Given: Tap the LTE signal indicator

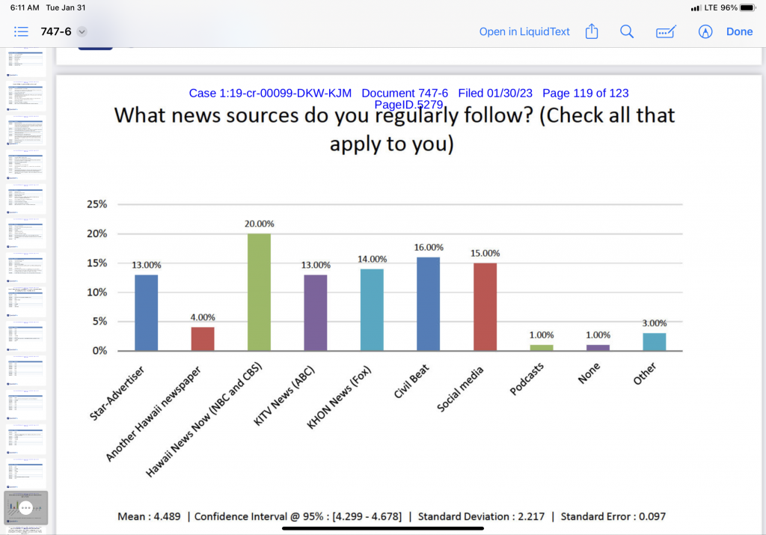Looking at the screenshot, I should (702, 7).
